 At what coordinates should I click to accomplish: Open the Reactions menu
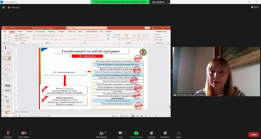(x=165, y=134)
